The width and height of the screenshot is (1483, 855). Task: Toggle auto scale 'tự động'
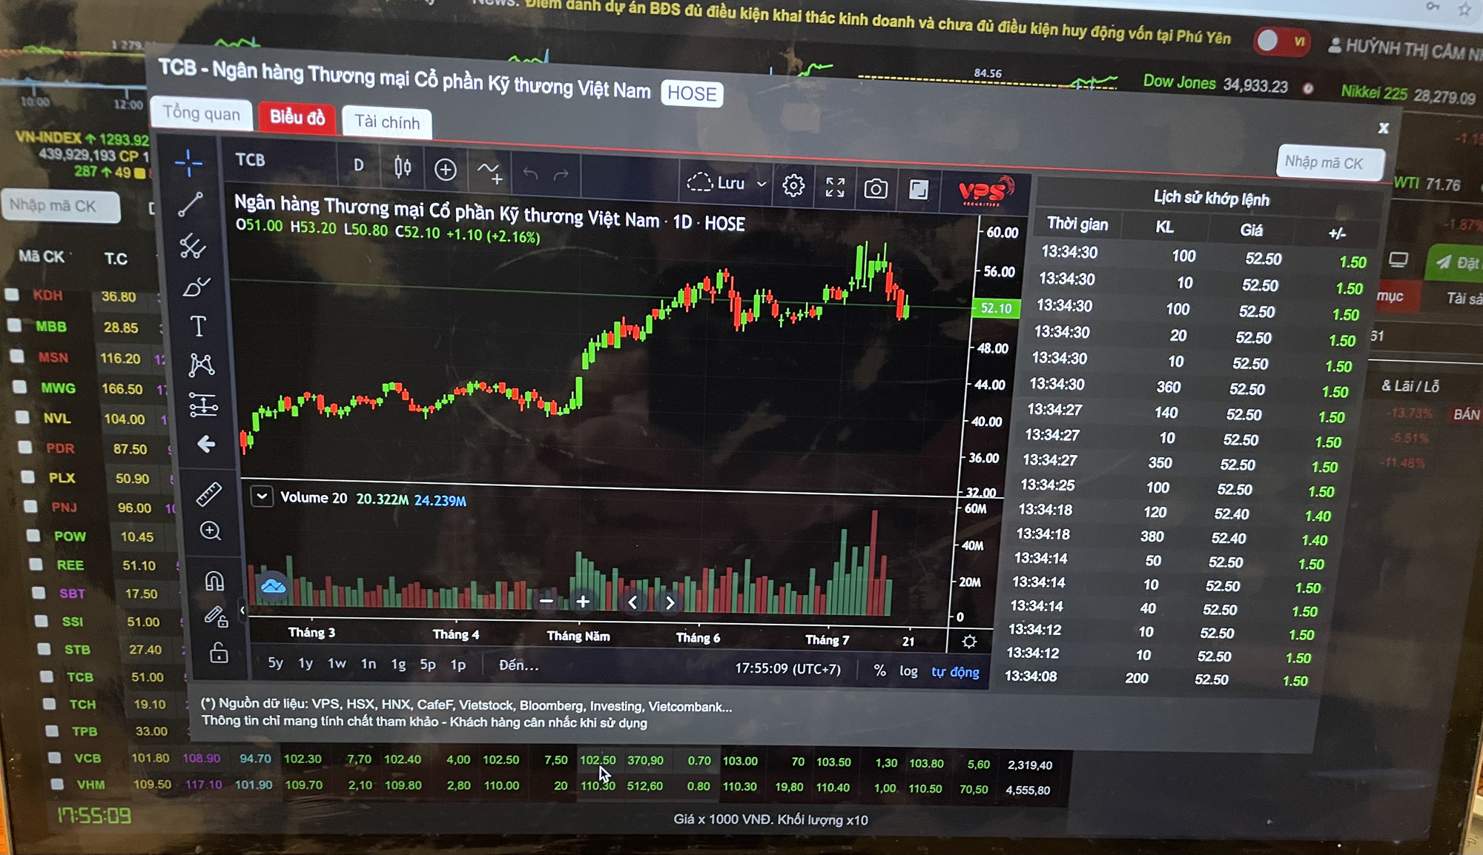[955, 672]
